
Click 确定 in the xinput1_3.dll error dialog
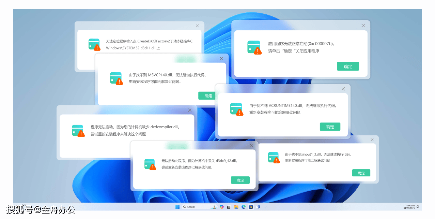tap(361, 173)
